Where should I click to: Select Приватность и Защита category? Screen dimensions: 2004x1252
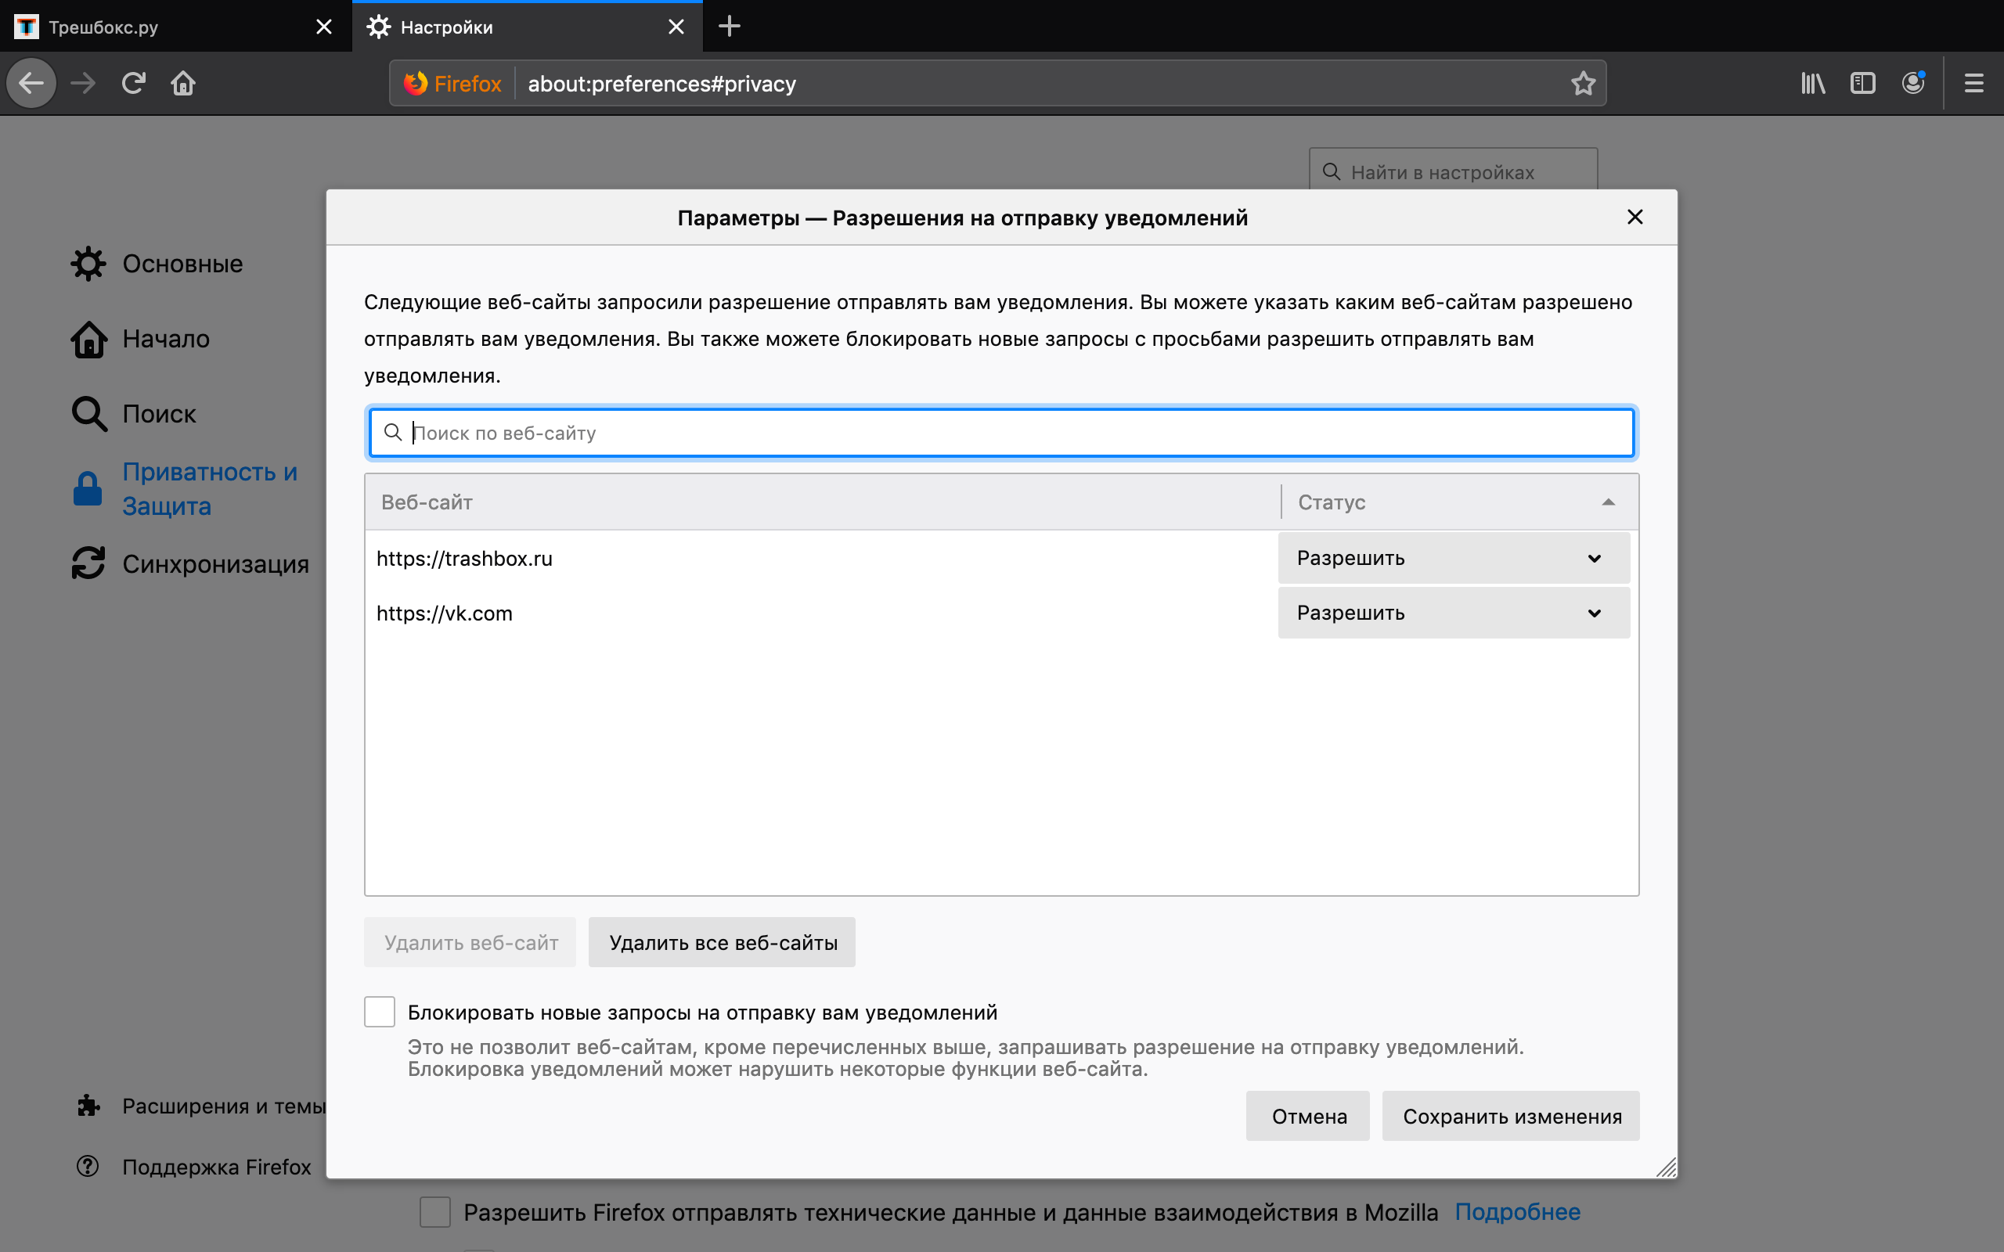[x=210, y=488]
